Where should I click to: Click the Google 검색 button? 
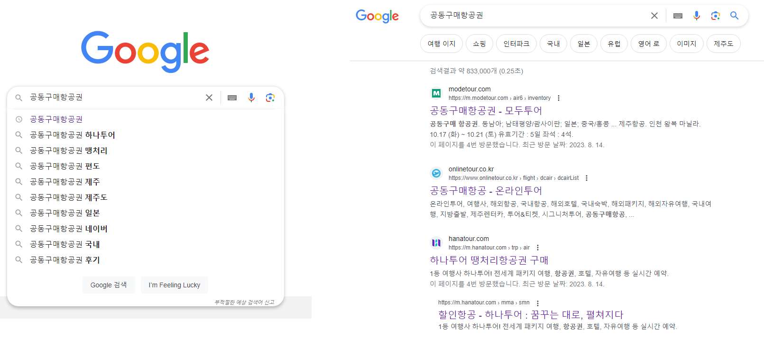tap(109, 285)
